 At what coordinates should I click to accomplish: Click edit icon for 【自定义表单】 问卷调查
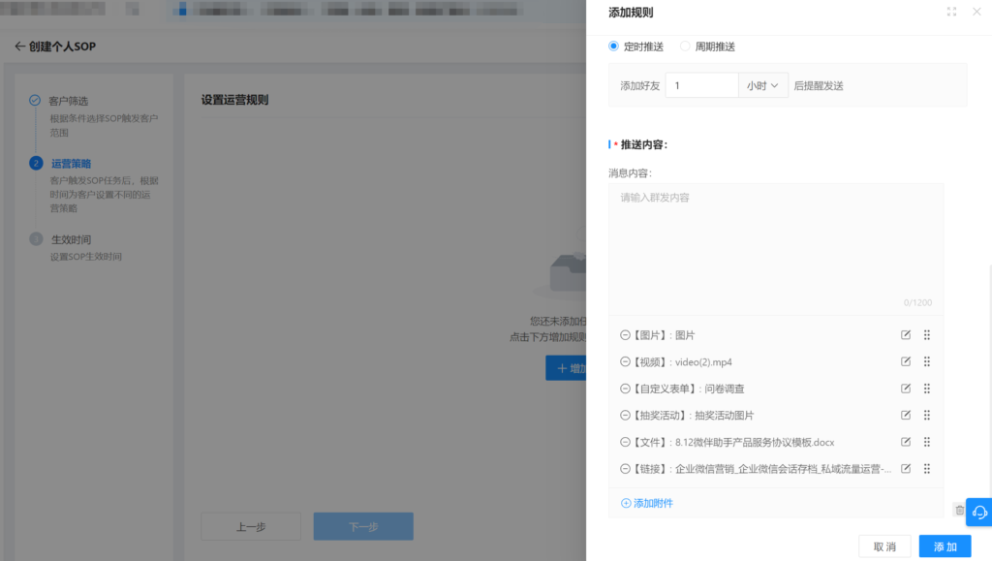[906, 389]
